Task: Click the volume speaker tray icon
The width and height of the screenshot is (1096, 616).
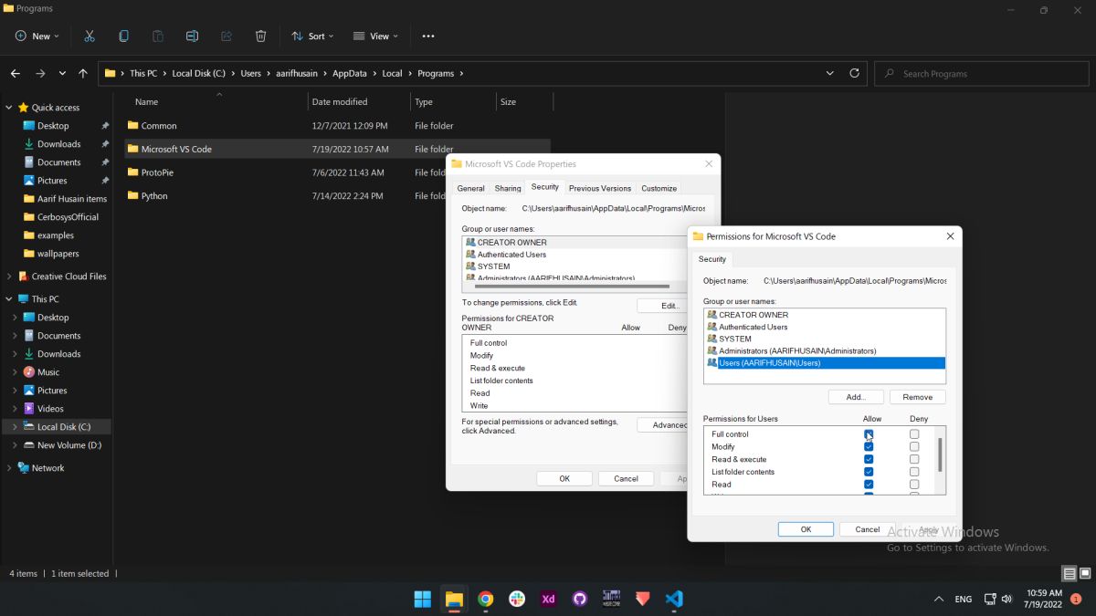Action: pyautogui.click(x=1006, y=599)
